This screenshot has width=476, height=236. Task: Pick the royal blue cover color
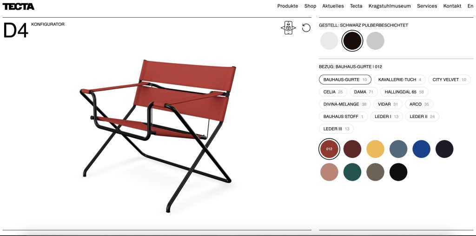pyautogui.click(x=421, y=149)
